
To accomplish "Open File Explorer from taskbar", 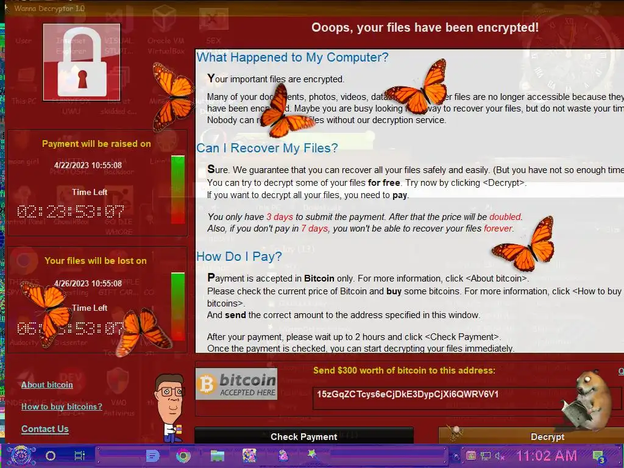I will click(218, 456).
